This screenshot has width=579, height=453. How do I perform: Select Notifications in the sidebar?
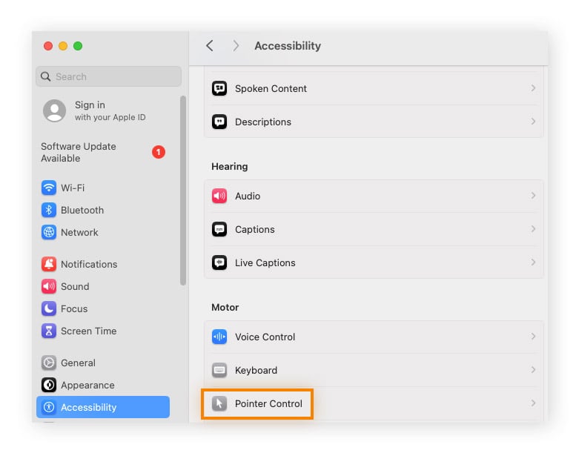[103, 264]
